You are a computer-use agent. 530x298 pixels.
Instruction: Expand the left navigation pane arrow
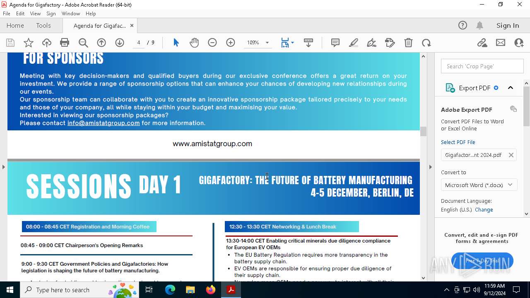pyautogui.click(x=3, y=167)
